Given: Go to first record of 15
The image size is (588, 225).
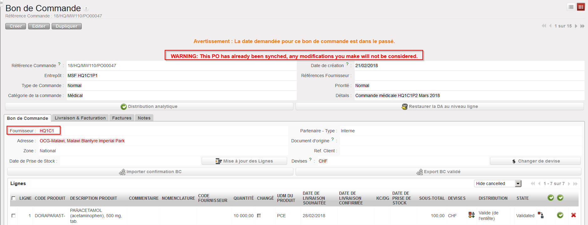Looking at the screenshot, I should click(544, 26).
